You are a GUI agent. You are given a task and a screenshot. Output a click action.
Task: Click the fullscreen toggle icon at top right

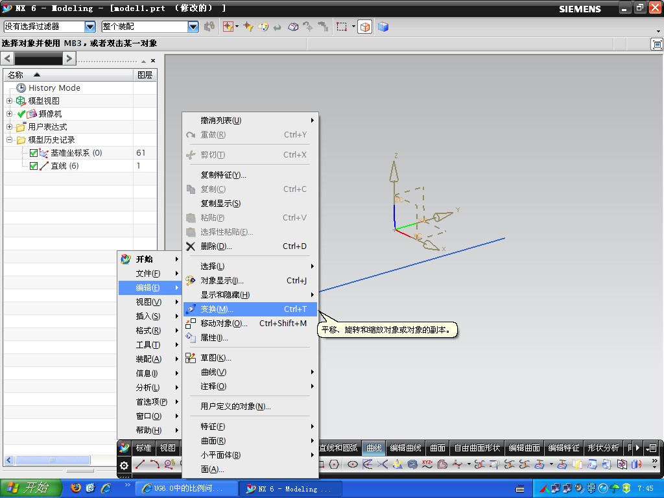(x=657, y=44)
